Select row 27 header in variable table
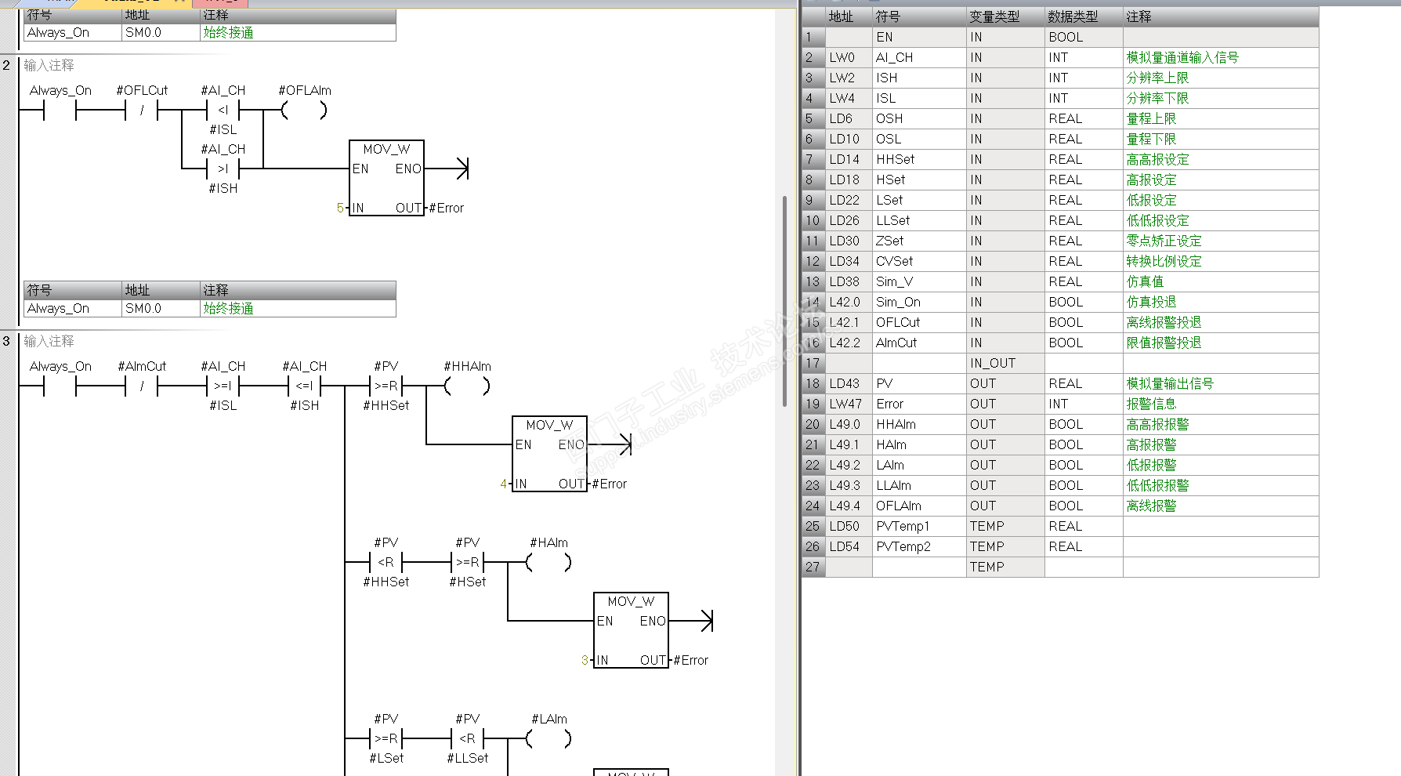 click(x=813, y=567)
